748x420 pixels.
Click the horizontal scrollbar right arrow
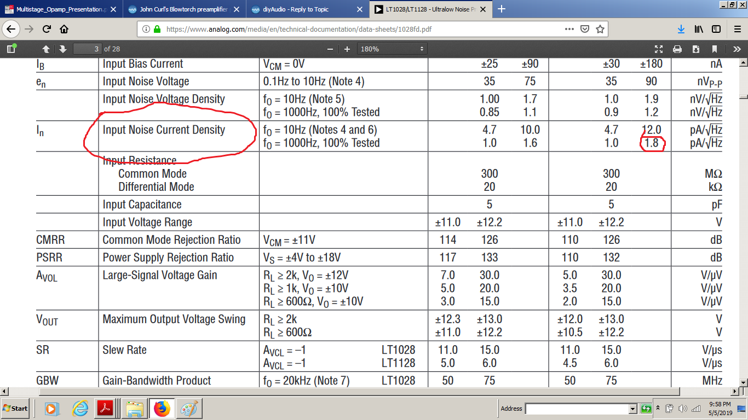pos(734,392)
